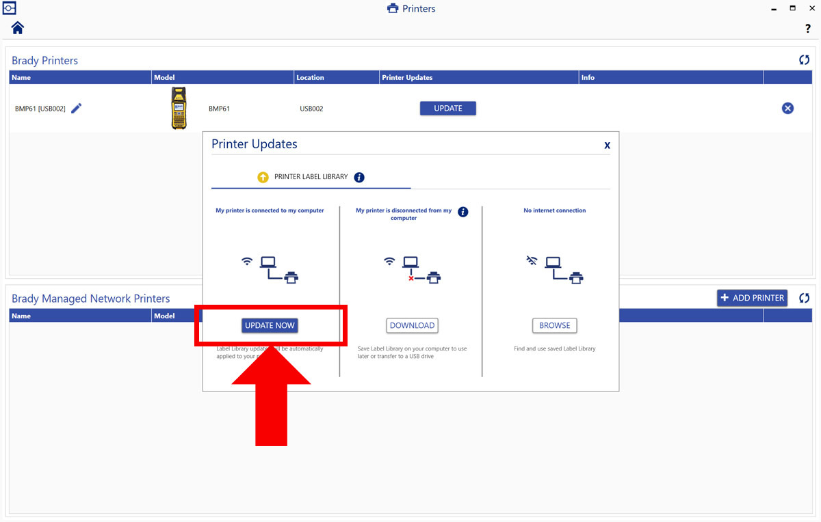This screenshot has height=522, width=821.
Task: Remove the BMP61 printer using the blue X icon
Action: tap(787, 108)
